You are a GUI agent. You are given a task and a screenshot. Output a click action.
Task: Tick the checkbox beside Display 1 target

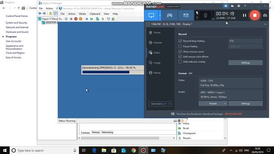pyautogui.click(x=148, y=24)
